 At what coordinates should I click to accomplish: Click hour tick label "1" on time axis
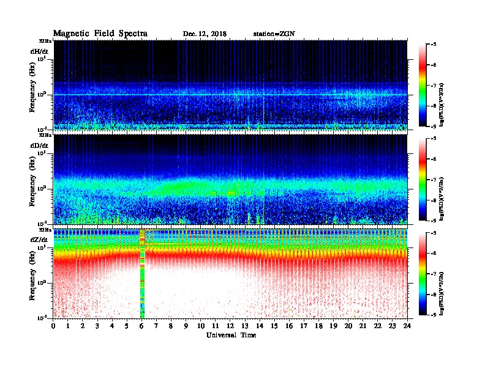[x=68, y=326]
